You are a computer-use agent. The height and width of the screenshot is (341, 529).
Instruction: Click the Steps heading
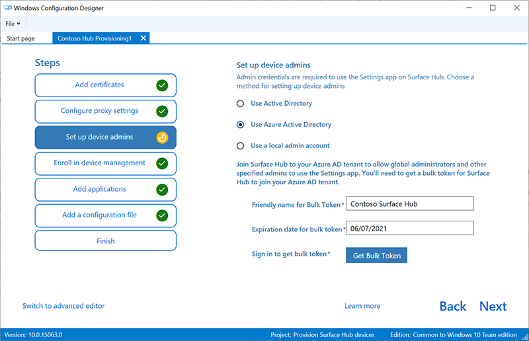(x=48, y=63)
